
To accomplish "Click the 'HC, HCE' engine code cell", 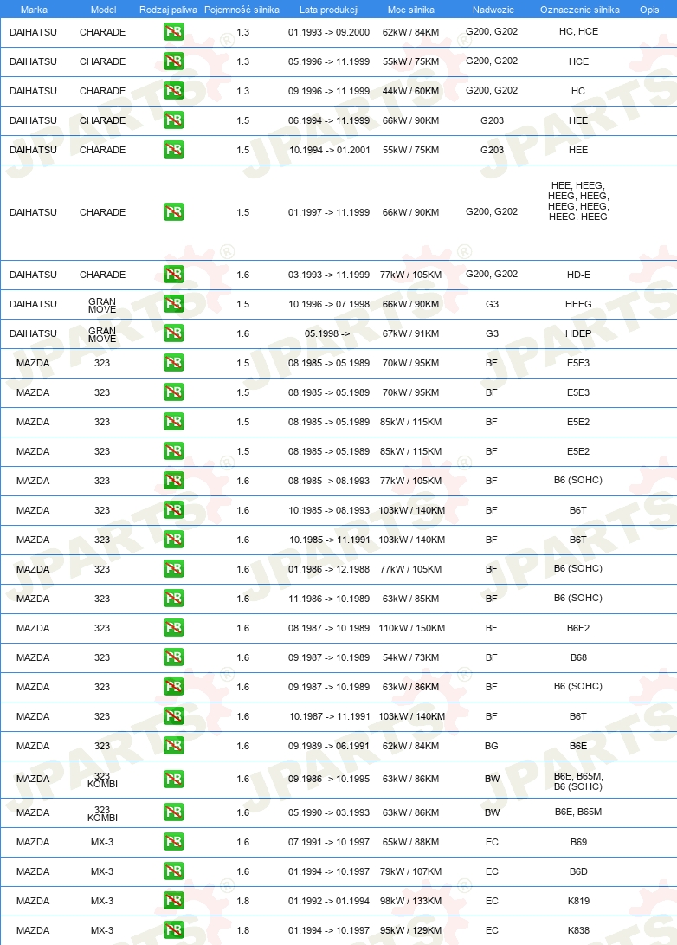I will click(578, 31).
